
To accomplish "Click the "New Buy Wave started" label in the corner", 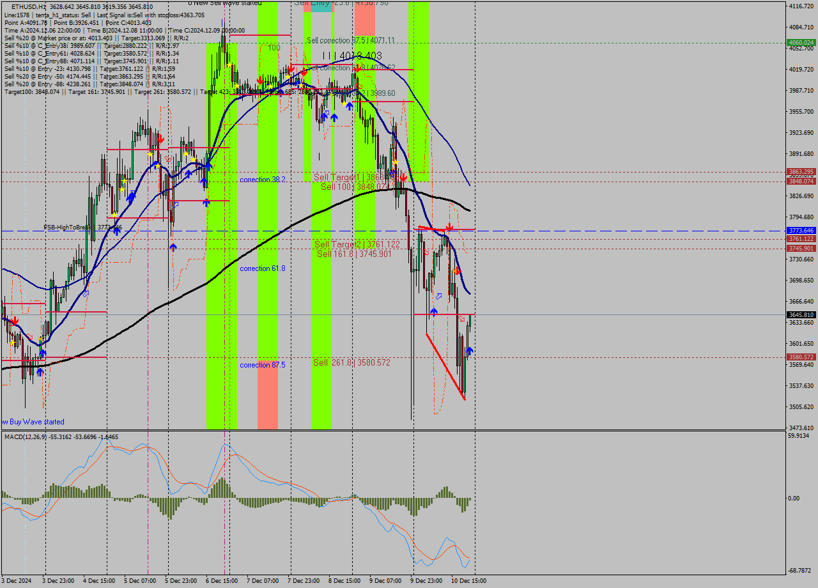I will [32, 421].
